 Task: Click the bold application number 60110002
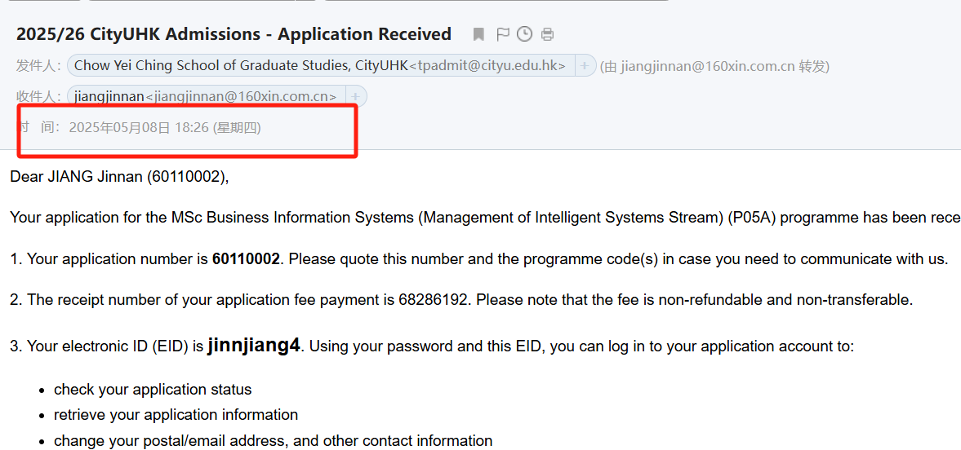click(246, 259)
